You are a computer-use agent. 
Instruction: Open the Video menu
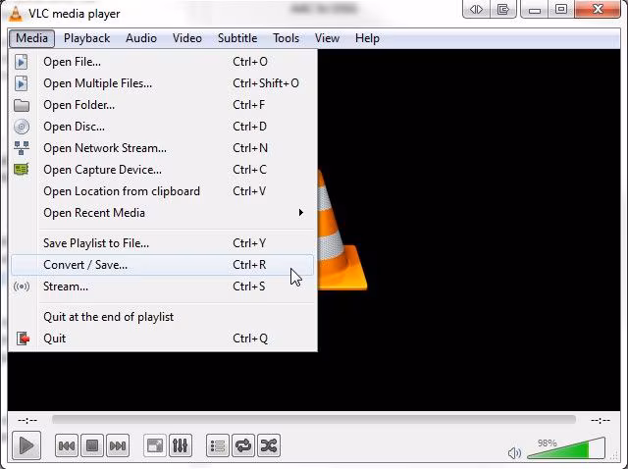click(187, 38)
